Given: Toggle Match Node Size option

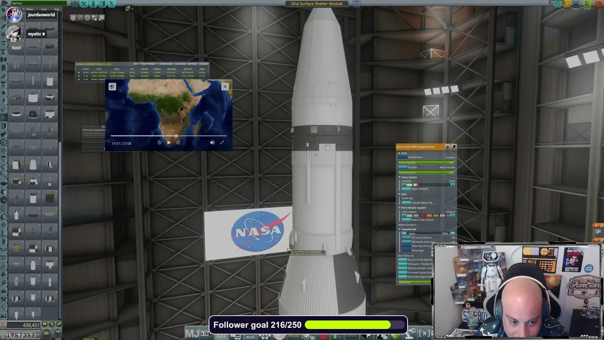Looking at the screenshot, I should 406,242.
